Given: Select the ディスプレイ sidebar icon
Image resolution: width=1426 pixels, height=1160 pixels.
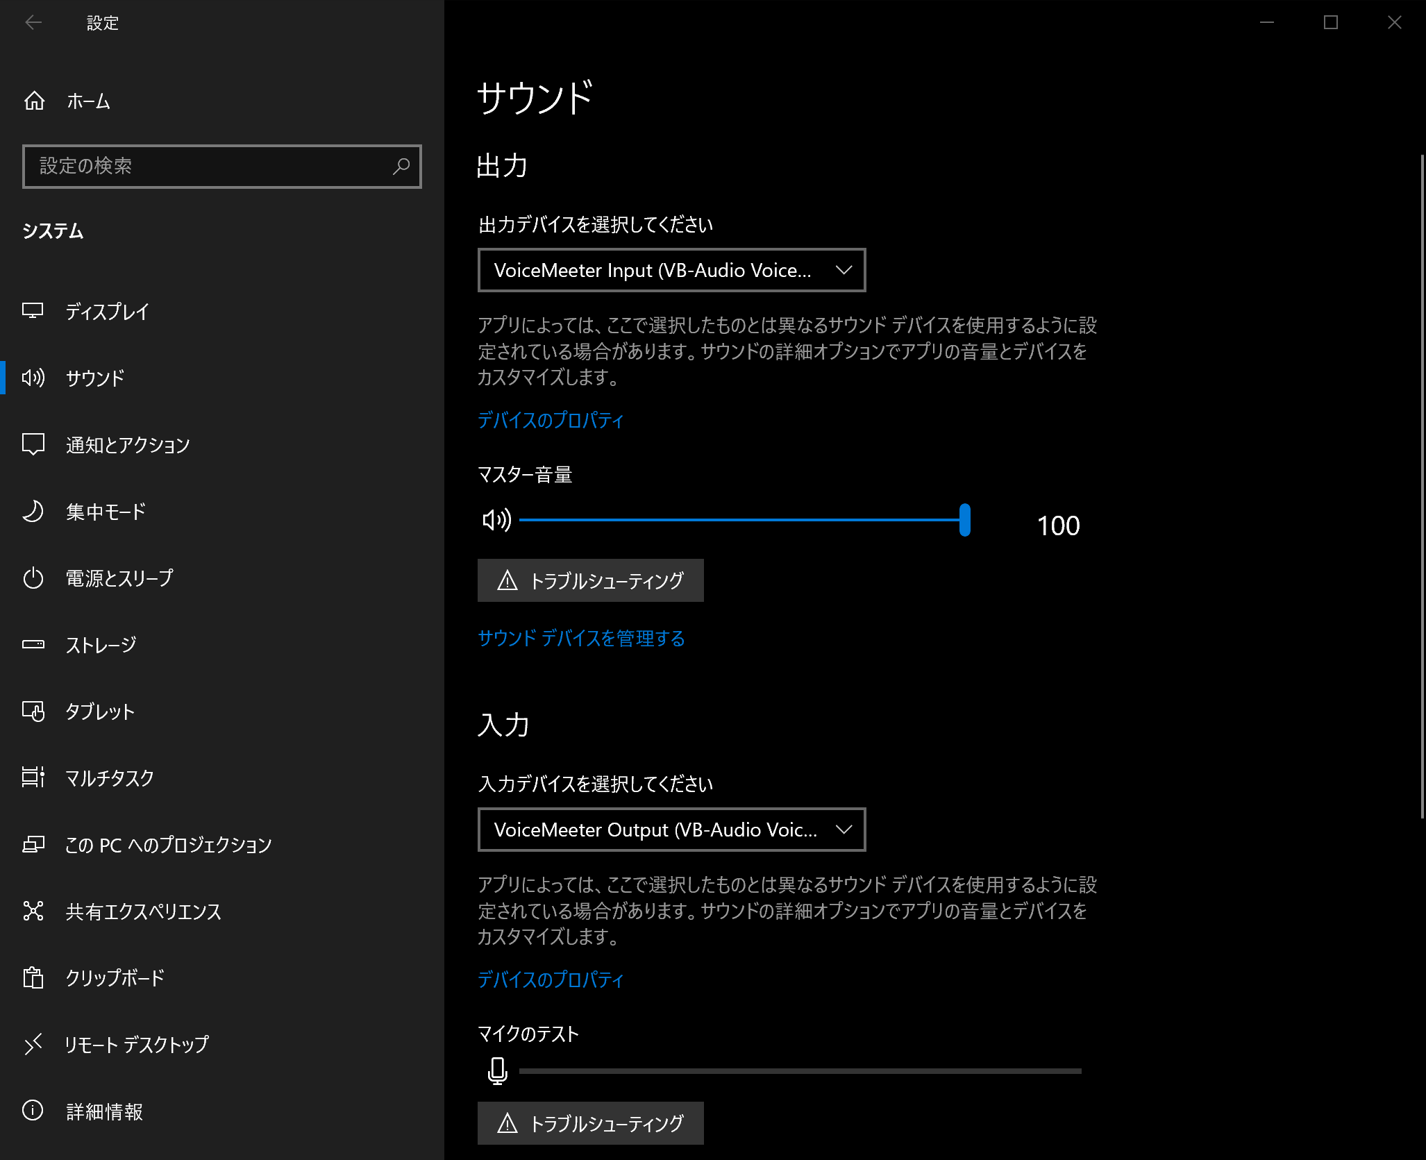Looking at the screenshot, I should coord(33,312).
